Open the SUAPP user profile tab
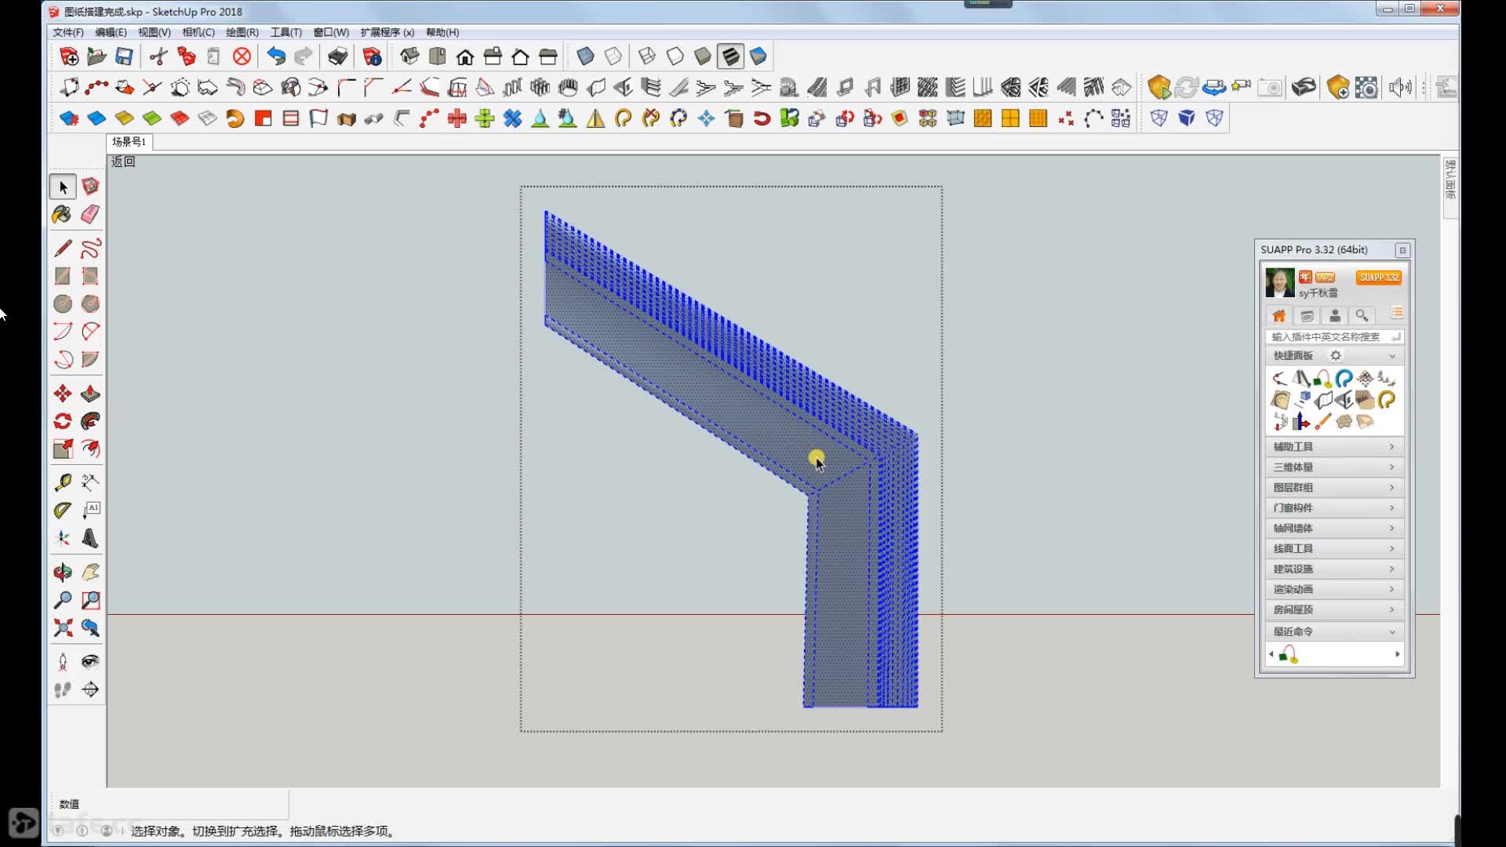Viewport: 1506px width, 847px height. tap(1335, 316)
